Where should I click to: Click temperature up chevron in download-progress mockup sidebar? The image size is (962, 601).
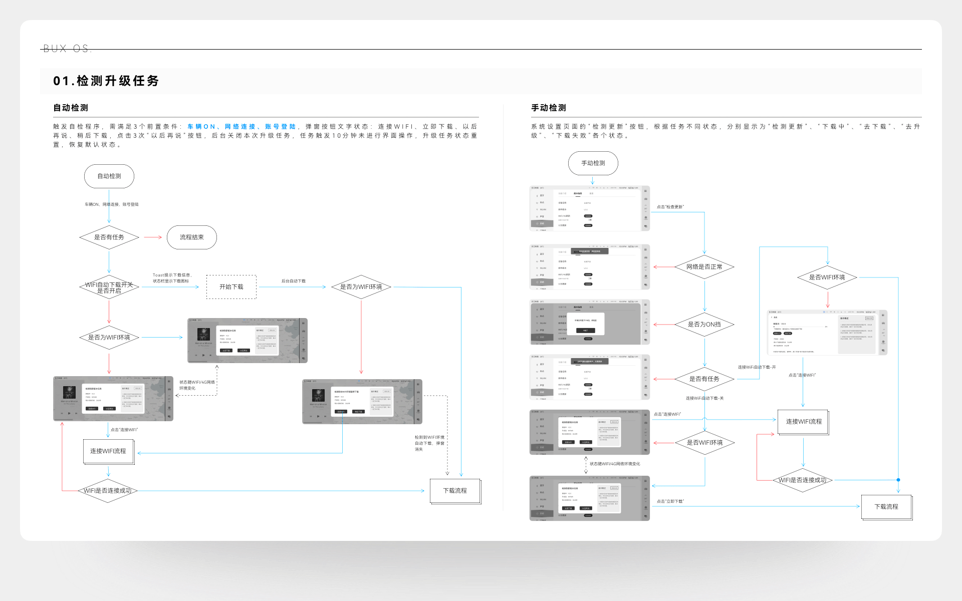tap(883, 330)
